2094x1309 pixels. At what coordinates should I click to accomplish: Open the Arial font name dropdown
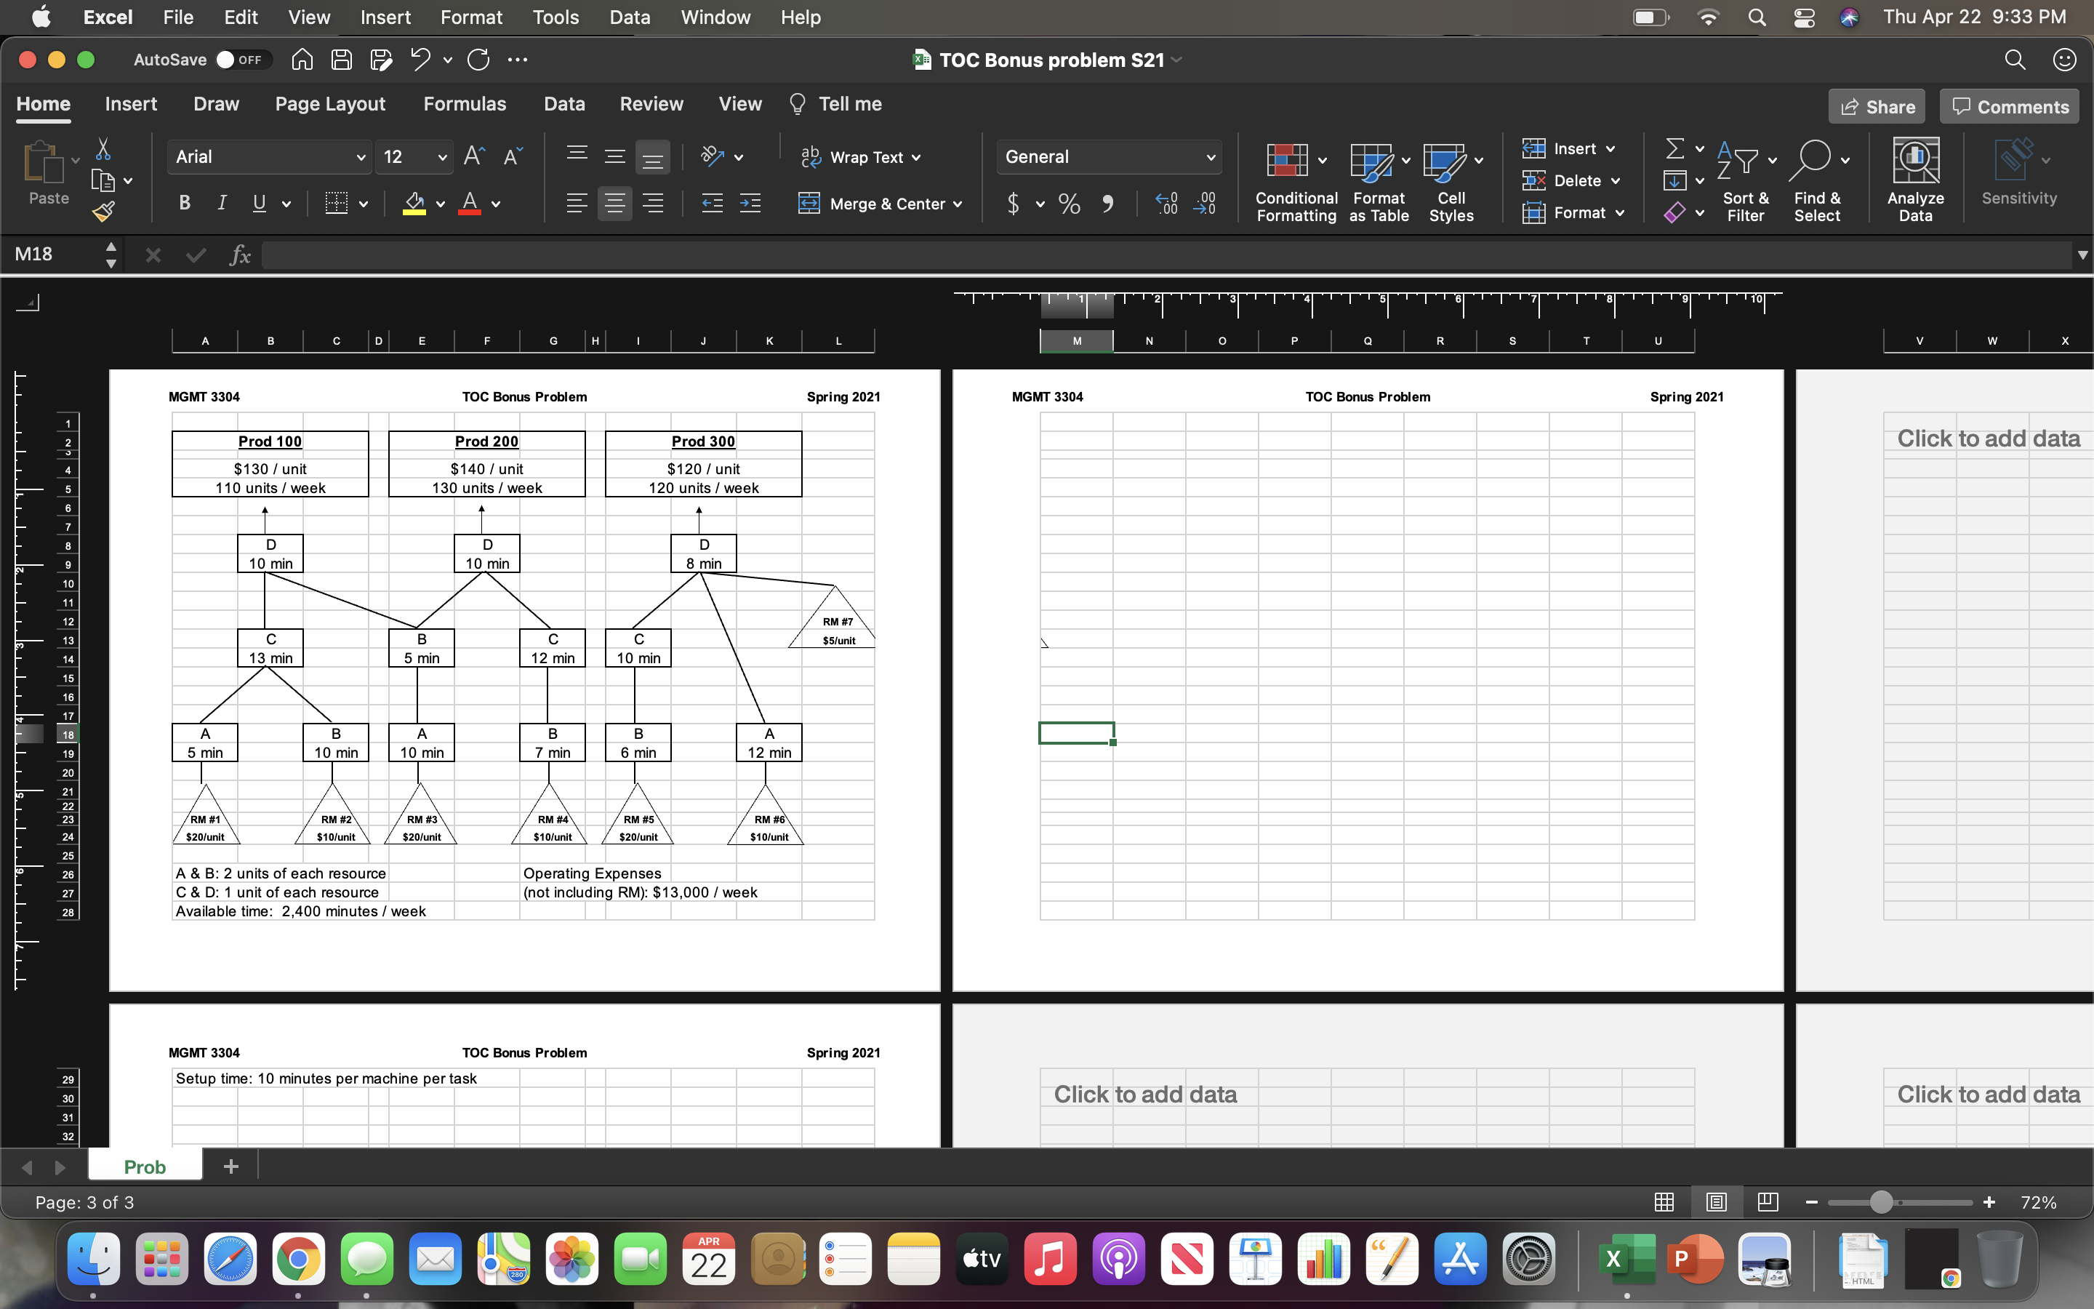[361, 158]
